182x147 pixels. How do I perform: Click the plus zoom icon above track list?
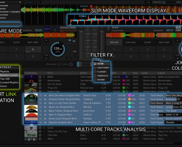(162, 69)
